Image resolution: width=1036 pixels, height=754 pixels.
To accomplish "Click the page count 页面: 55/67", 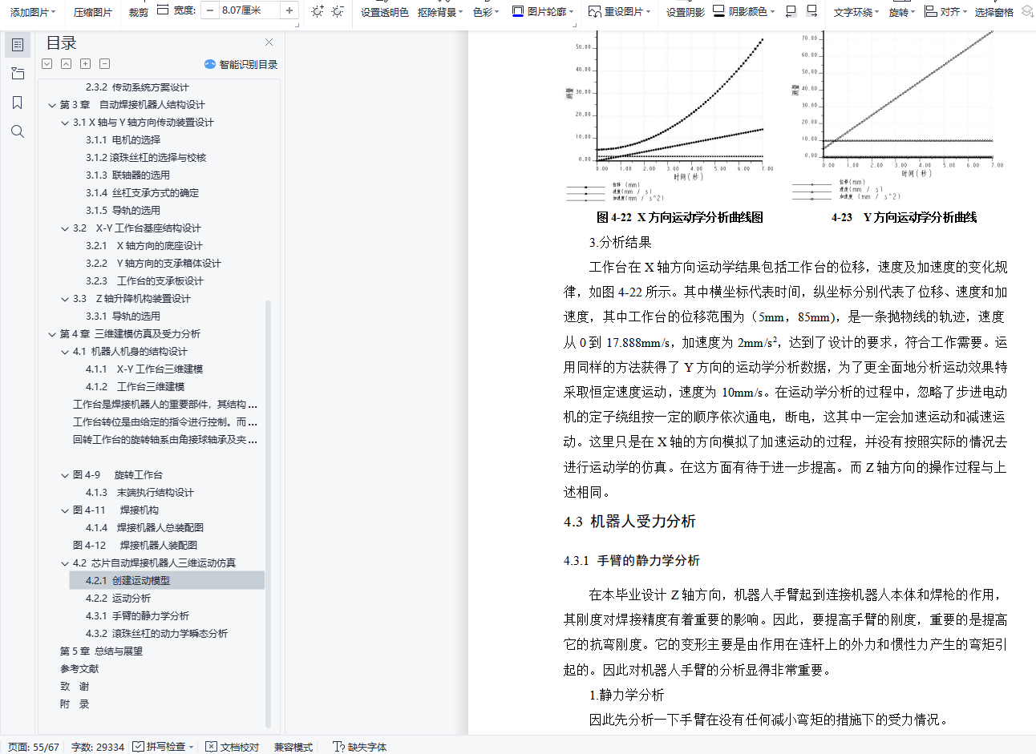I will point(34,747).
